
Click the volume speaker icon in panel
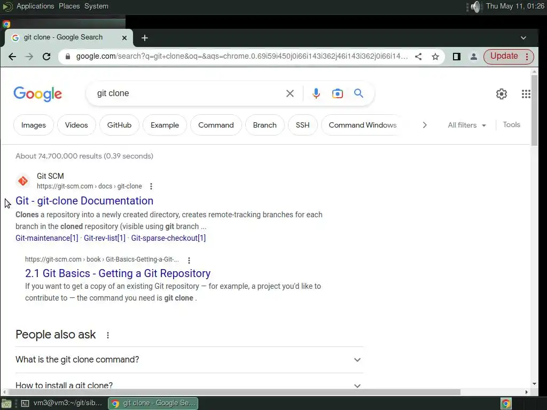tap(475, 6)
